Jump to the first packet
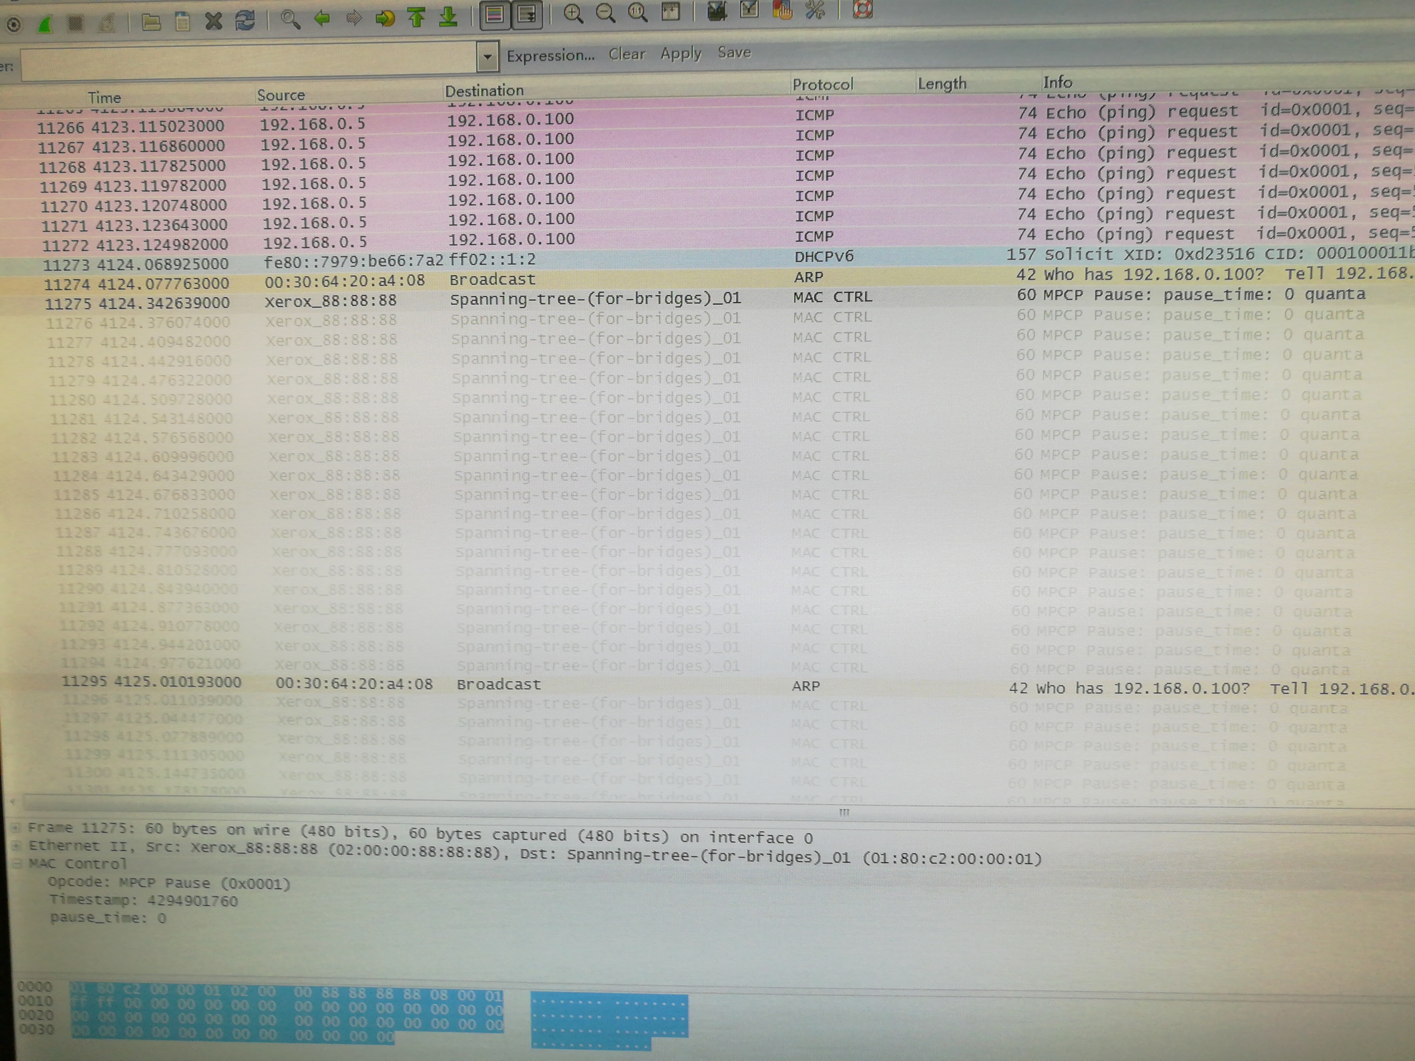1415x1061 pixels. click(x=417, y=17)
